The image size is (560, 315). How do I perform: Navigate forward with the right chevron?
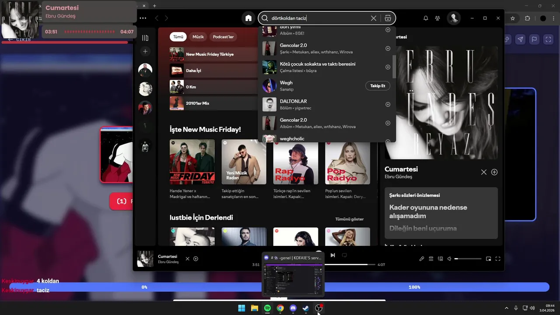tap(167, 18)
